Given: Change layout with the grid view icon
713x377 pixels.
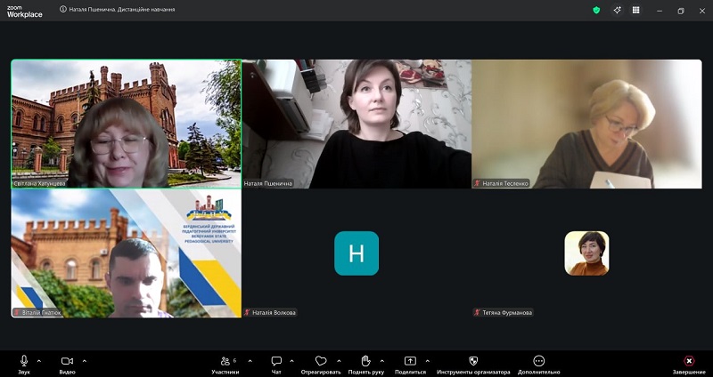Looking at the screenshot, I should pos(636,10).
